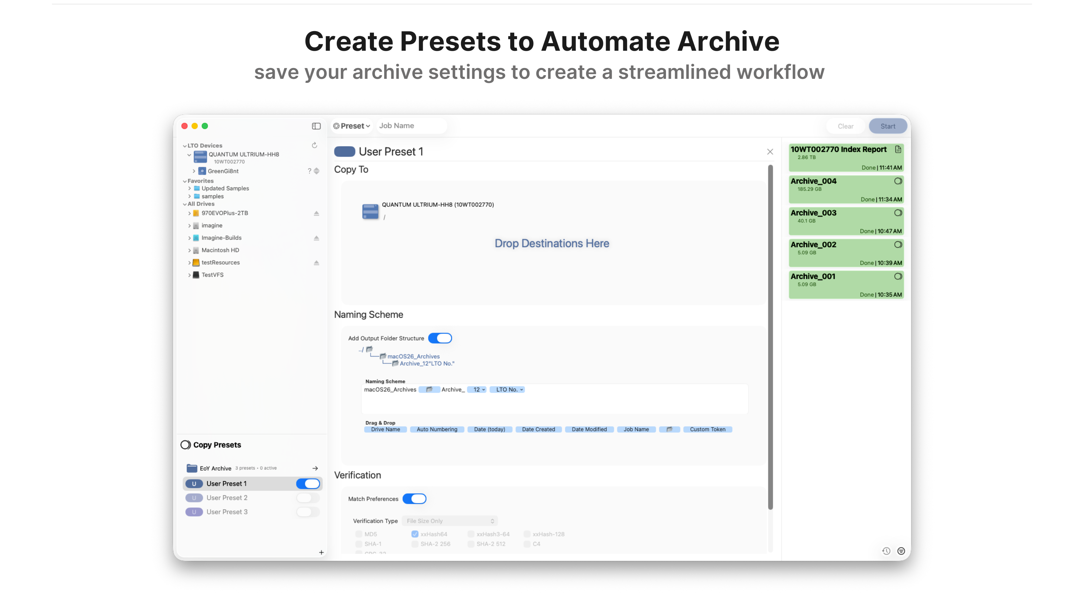This screenshot has height=609, width=1084.
Task: Click the history clock icon
Action: (886, 551)
